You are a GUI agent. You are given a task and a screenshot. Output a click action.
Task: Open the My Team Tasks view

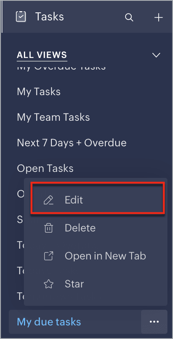tap(53, 118)
